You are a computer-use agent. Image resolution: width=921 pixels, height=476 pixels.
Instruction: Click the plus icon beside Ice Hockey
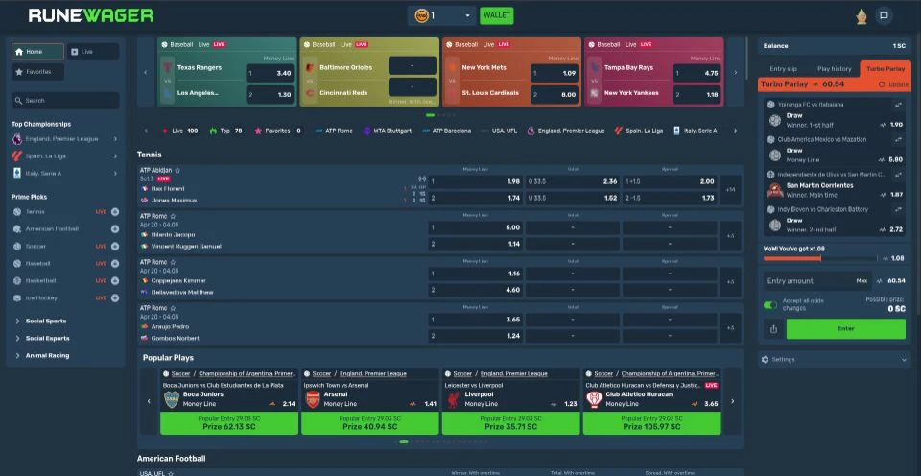[115, 297]
